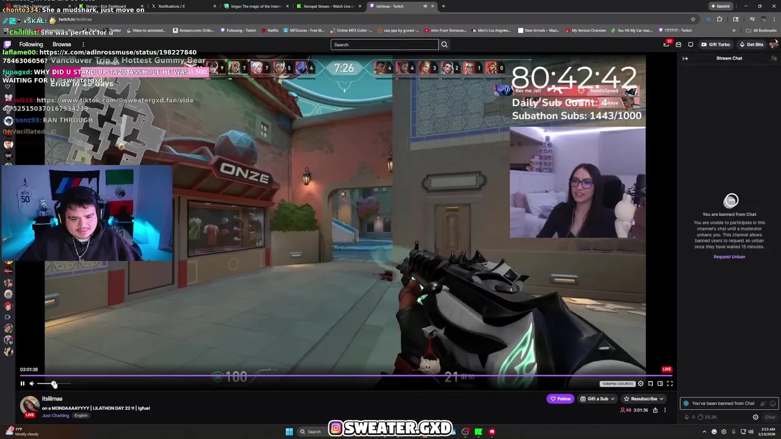Collapse the Stream Chat panel
The width and height of the screenshot is (781, 439).
coord(685,59)
